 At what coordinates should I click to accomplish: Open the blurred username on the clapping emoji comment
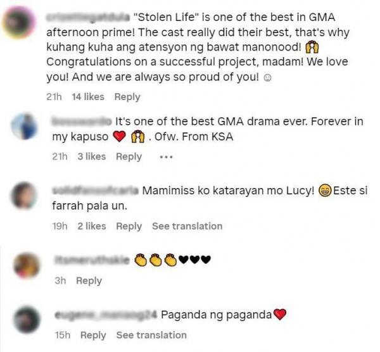click(92, 260)
